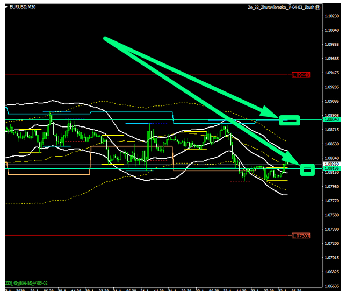This screenshot has height=297, width=346.
Task: Click the orange rectangular step line bottom edge
Action: [x=48, y=174]
